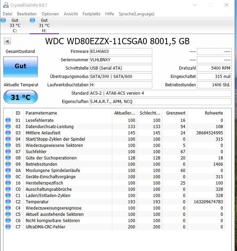Click status orb for ID 09 Betriebsstunden row
This screenshot has width=237, height=251.
click(8, 164)
